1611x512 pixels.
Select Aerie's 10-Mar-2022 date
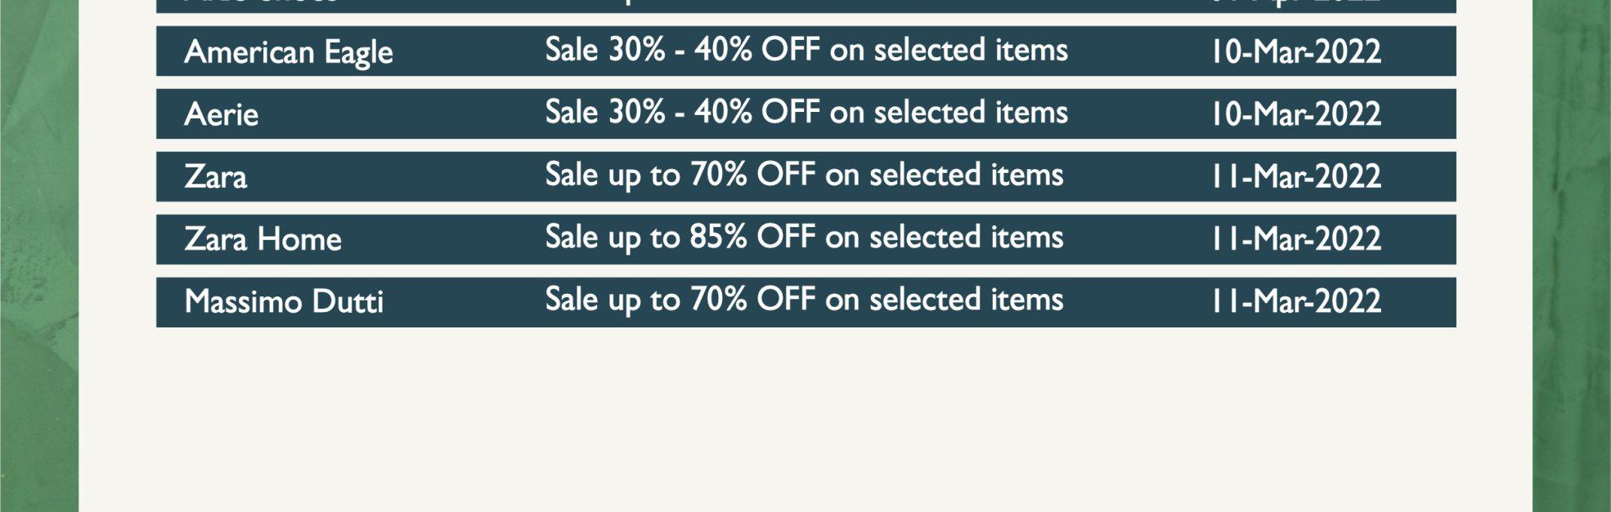[1296, 114]
